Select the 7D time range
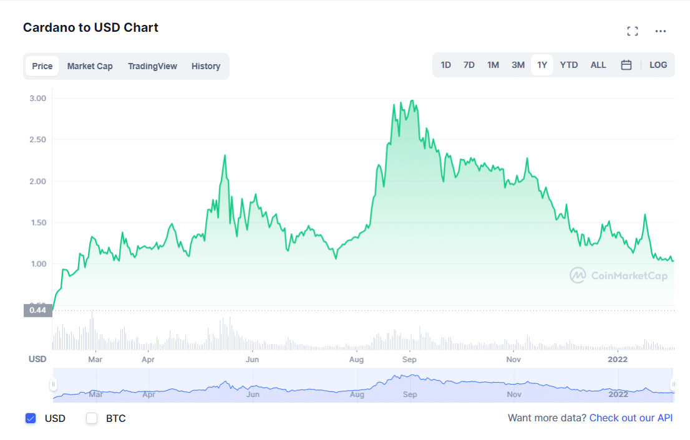 pyautogui.click(x=469, y=65)
